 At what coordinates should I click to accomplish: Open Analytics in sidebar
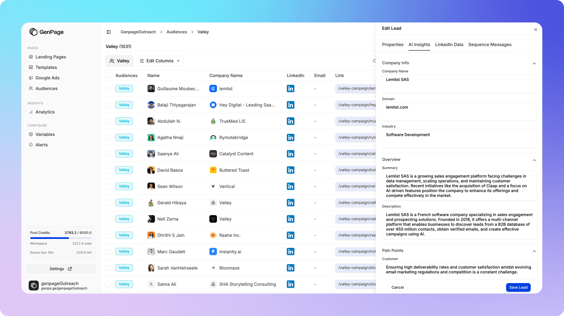[x=45, y=112]
